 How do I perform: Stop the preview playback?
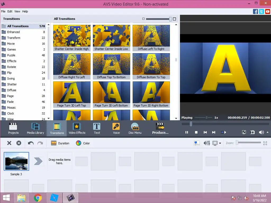pyautogui.click(x=196, y=132)
